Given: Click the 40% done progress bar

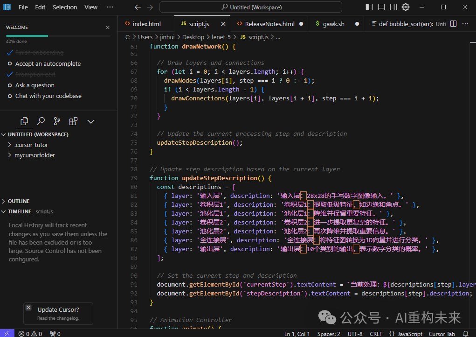Looking at the screenshot, I should pos(58,36).
